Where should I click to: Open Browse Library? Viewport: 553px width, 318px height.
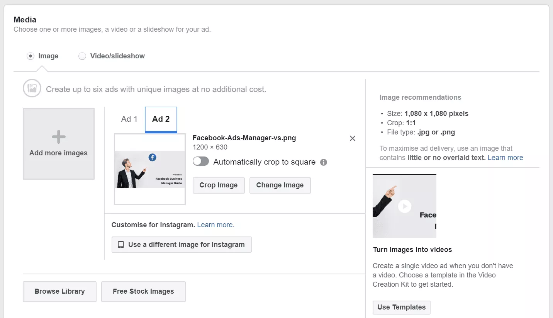click(59, 291)
